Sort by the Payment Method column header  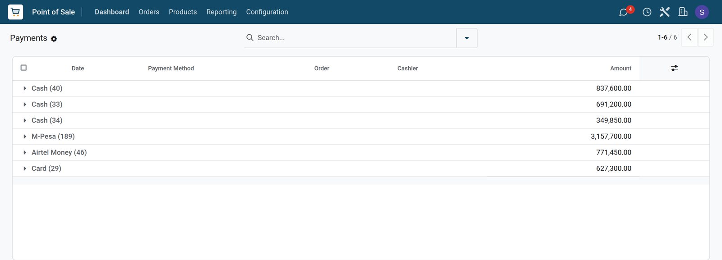(171, 68)
